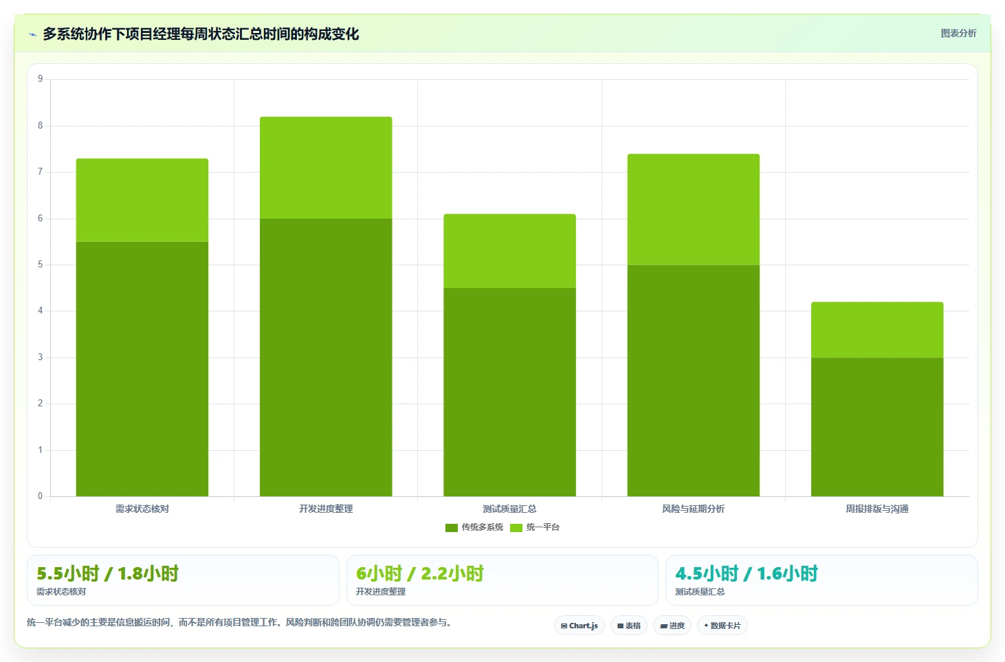The height and width of the screenshot is (662, 1005).
Task: Click the 需求状态核对 caption in the stat card
Action: [x=61, y=592]
